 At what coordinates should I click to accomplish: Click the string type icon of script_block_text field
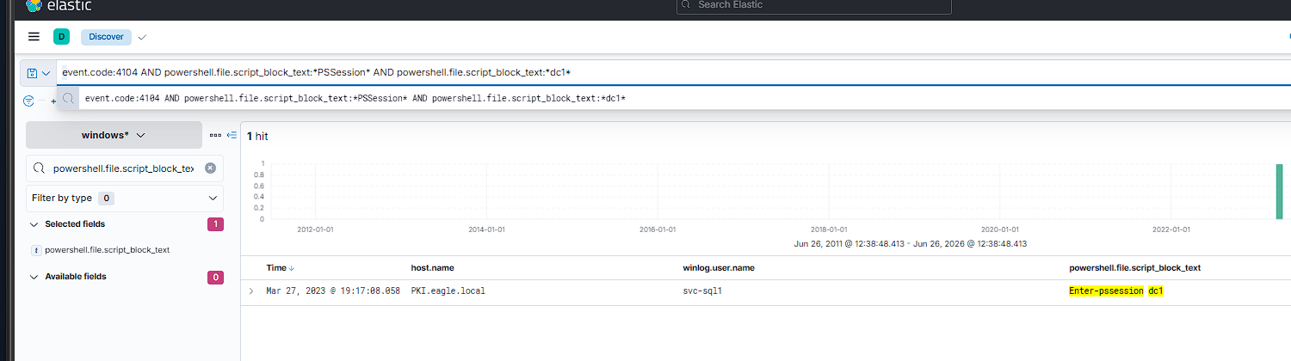(35, 250)
